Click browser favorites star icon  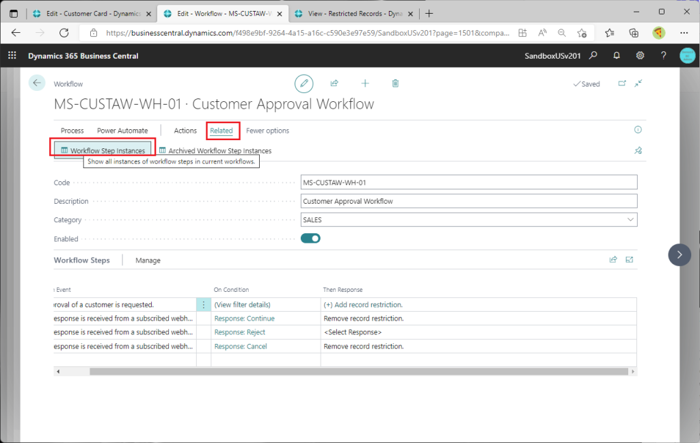click(x=609, y=33)
